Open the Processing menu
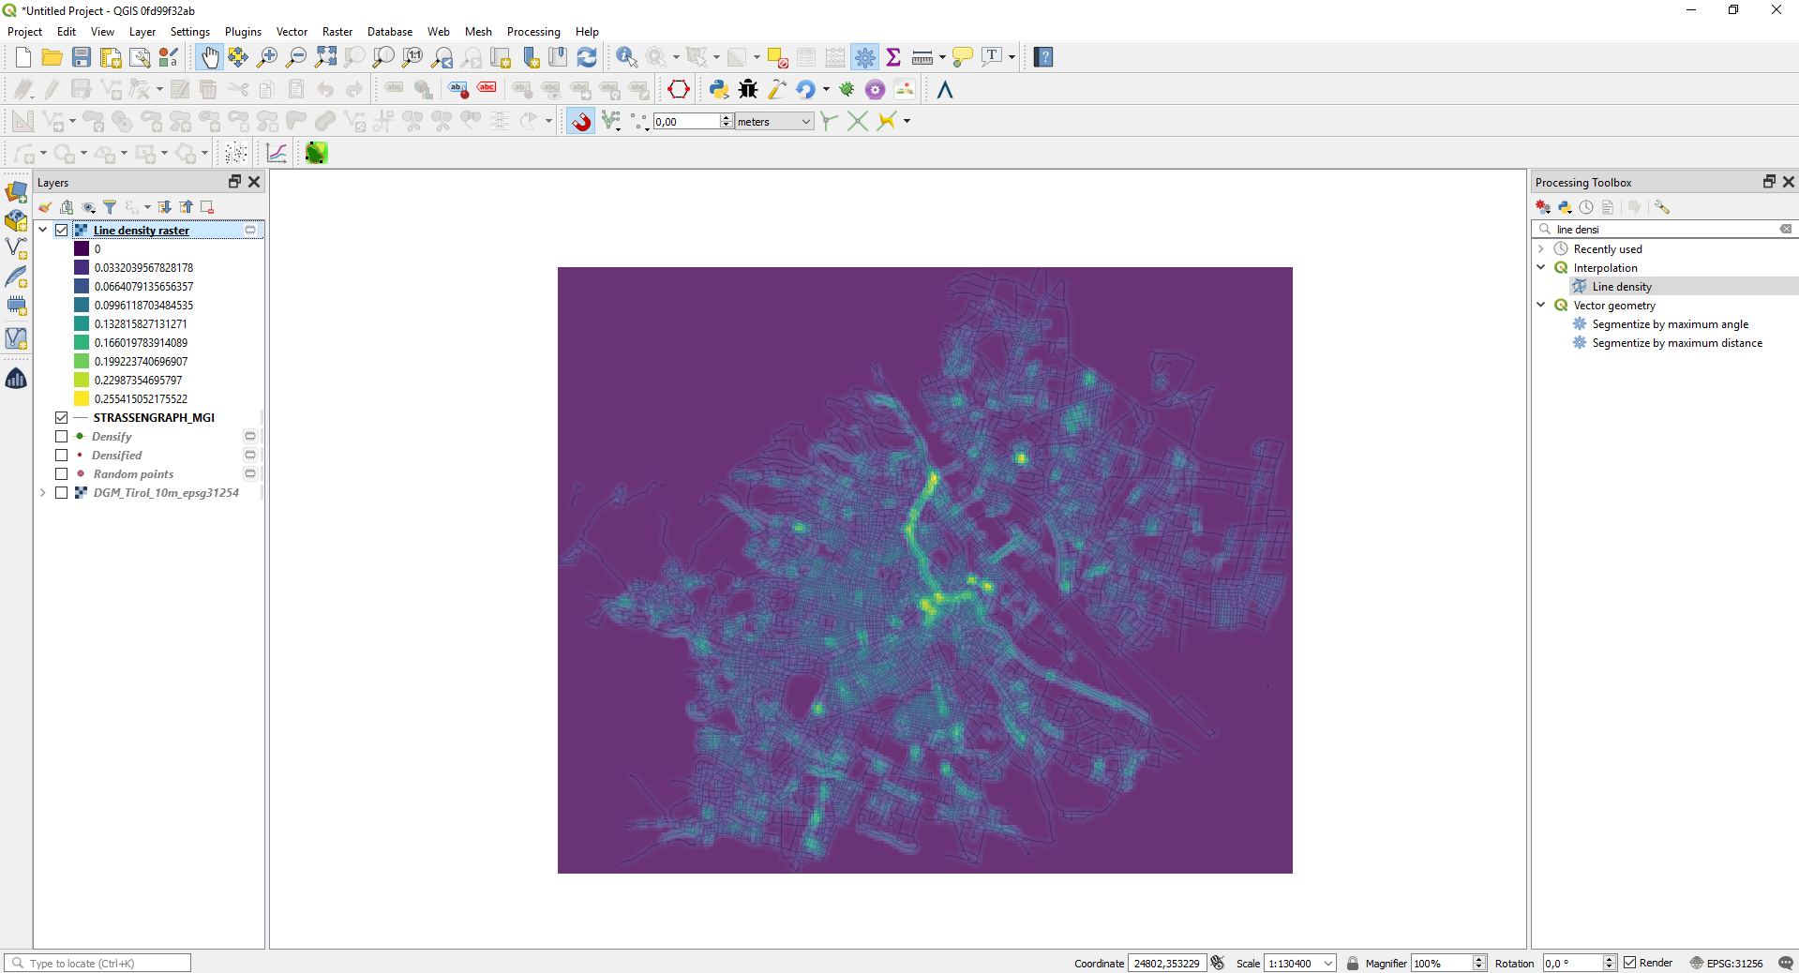 pyautogui.click(x=532, y=32)
